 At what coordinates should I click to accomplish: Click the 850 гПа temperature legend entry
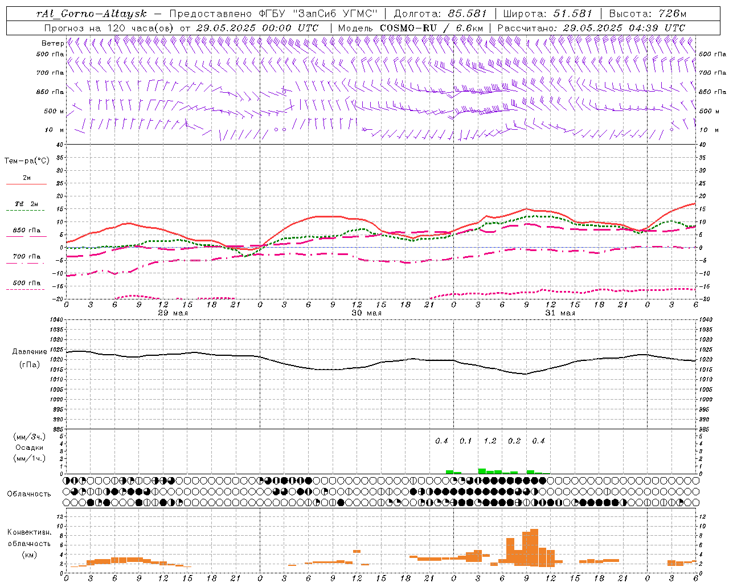26,232
